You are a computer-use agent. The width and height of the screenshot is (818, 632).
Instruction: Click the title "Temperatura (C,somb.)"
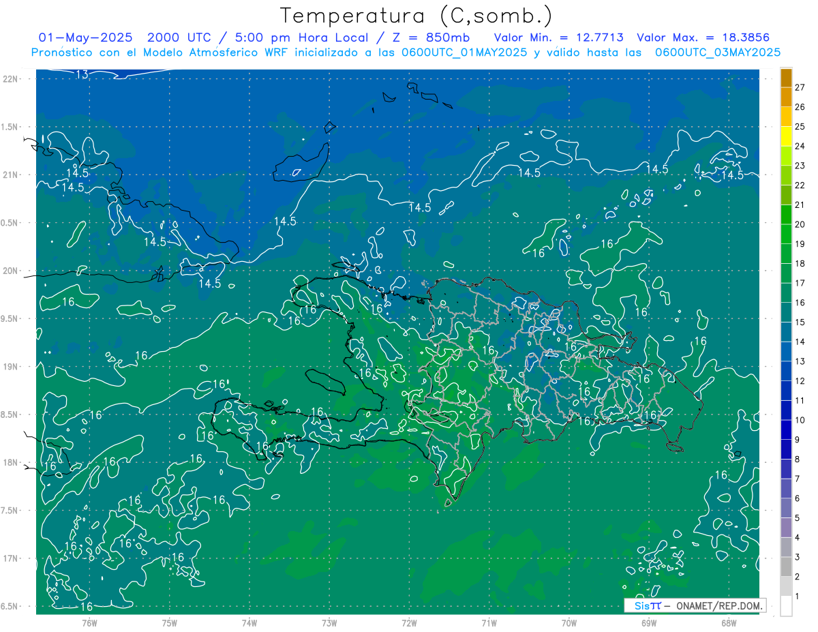[x=416, y=16]
